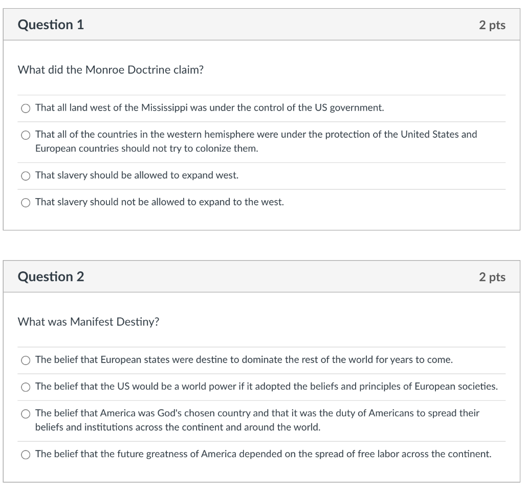This screenshot has width=524, height=491.
Task: Select the European states domination answer
Action: point(26,360)
